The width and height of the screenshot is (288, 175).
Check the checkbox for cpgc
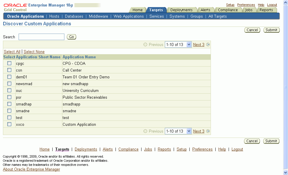click(x=9, y=63)
